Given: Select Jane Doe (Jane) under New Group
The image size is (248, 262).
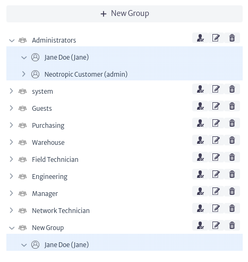Looking at the screenshot, I should [x=66, y=245].
